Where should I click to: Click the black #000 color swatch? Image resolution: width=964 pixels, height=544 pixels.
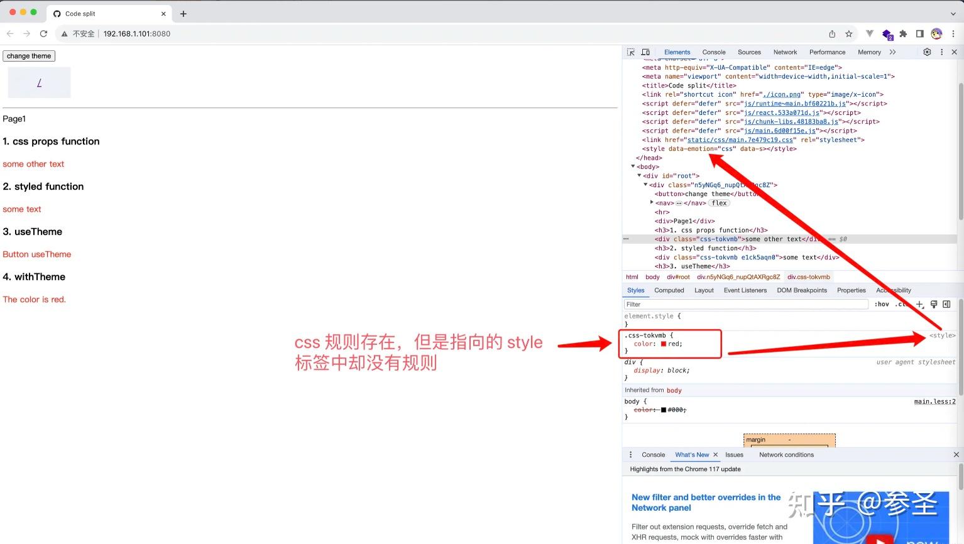(x=663, y=410)
